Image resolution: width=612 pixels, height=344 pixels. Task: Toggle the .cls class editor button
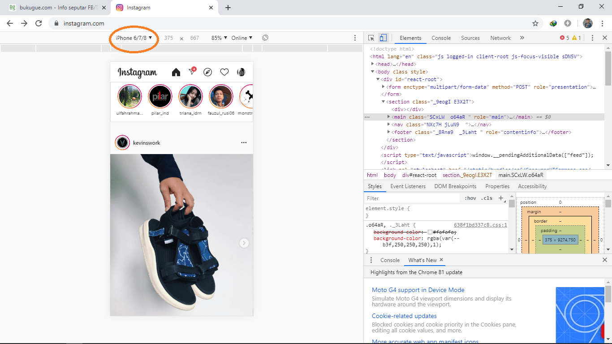pos(487,198)
